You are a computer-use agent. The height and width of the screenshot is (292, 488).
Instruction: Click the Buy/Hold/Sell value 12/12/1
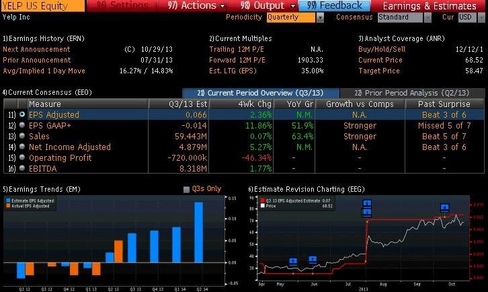[x=469, y=49]
